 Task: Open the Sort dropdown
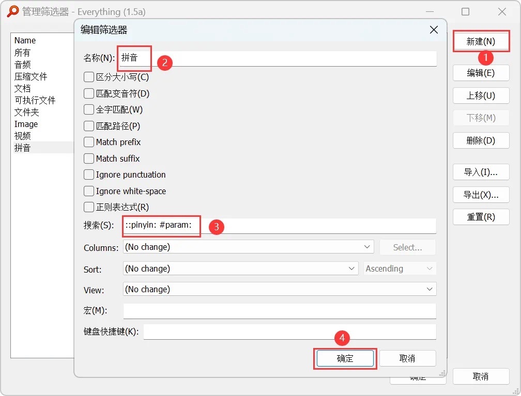pyautogui.click(x=240, y=268)
